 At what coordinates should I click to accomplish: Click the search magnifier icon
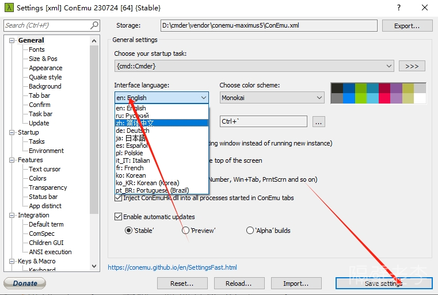[x=94, y=25]
